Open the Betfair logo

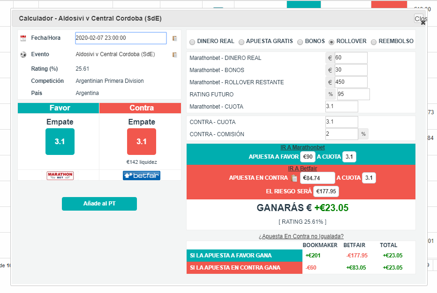tap(142, 176)
